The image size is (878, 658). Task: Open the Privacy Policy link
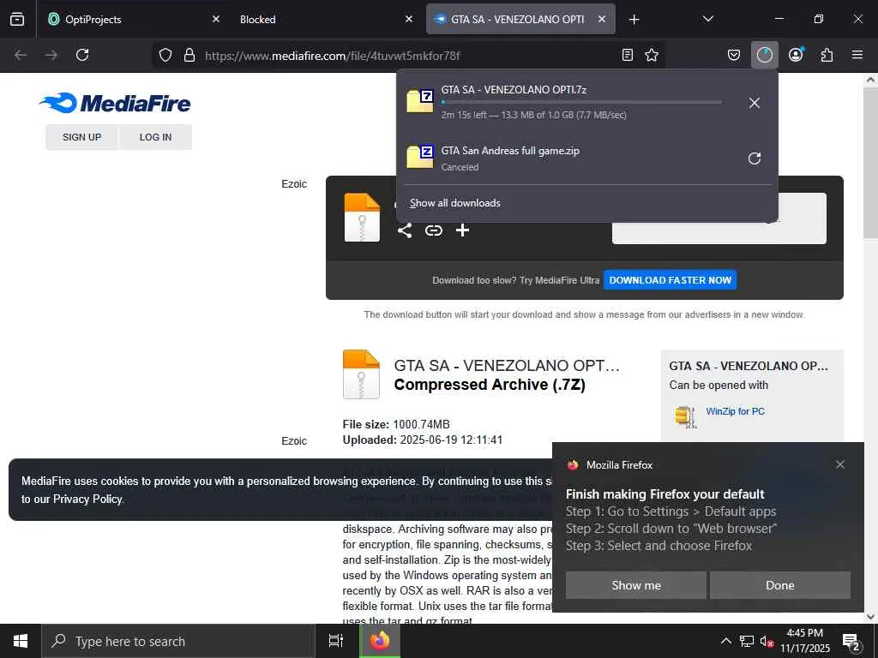click(x=87, y=499)
